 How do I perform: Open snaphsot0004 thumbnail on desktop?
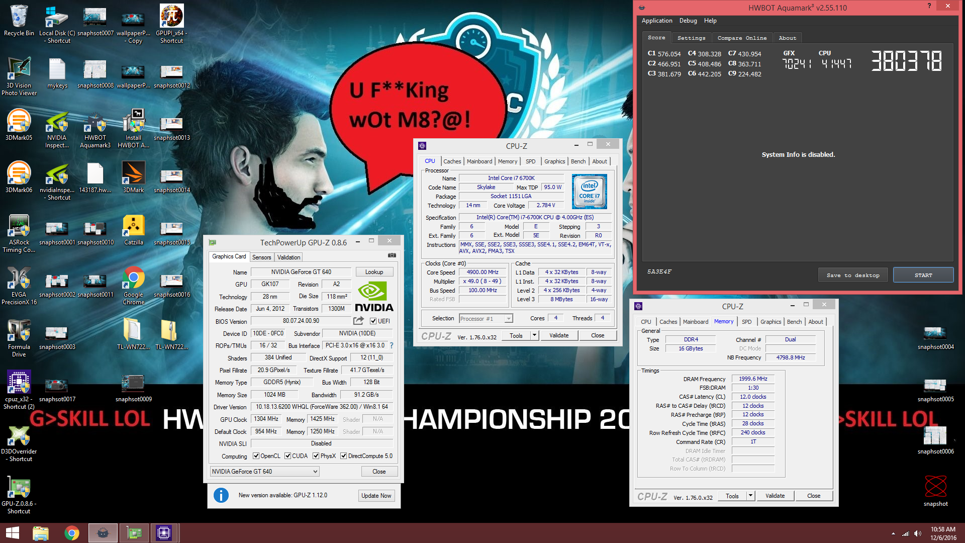935,338
